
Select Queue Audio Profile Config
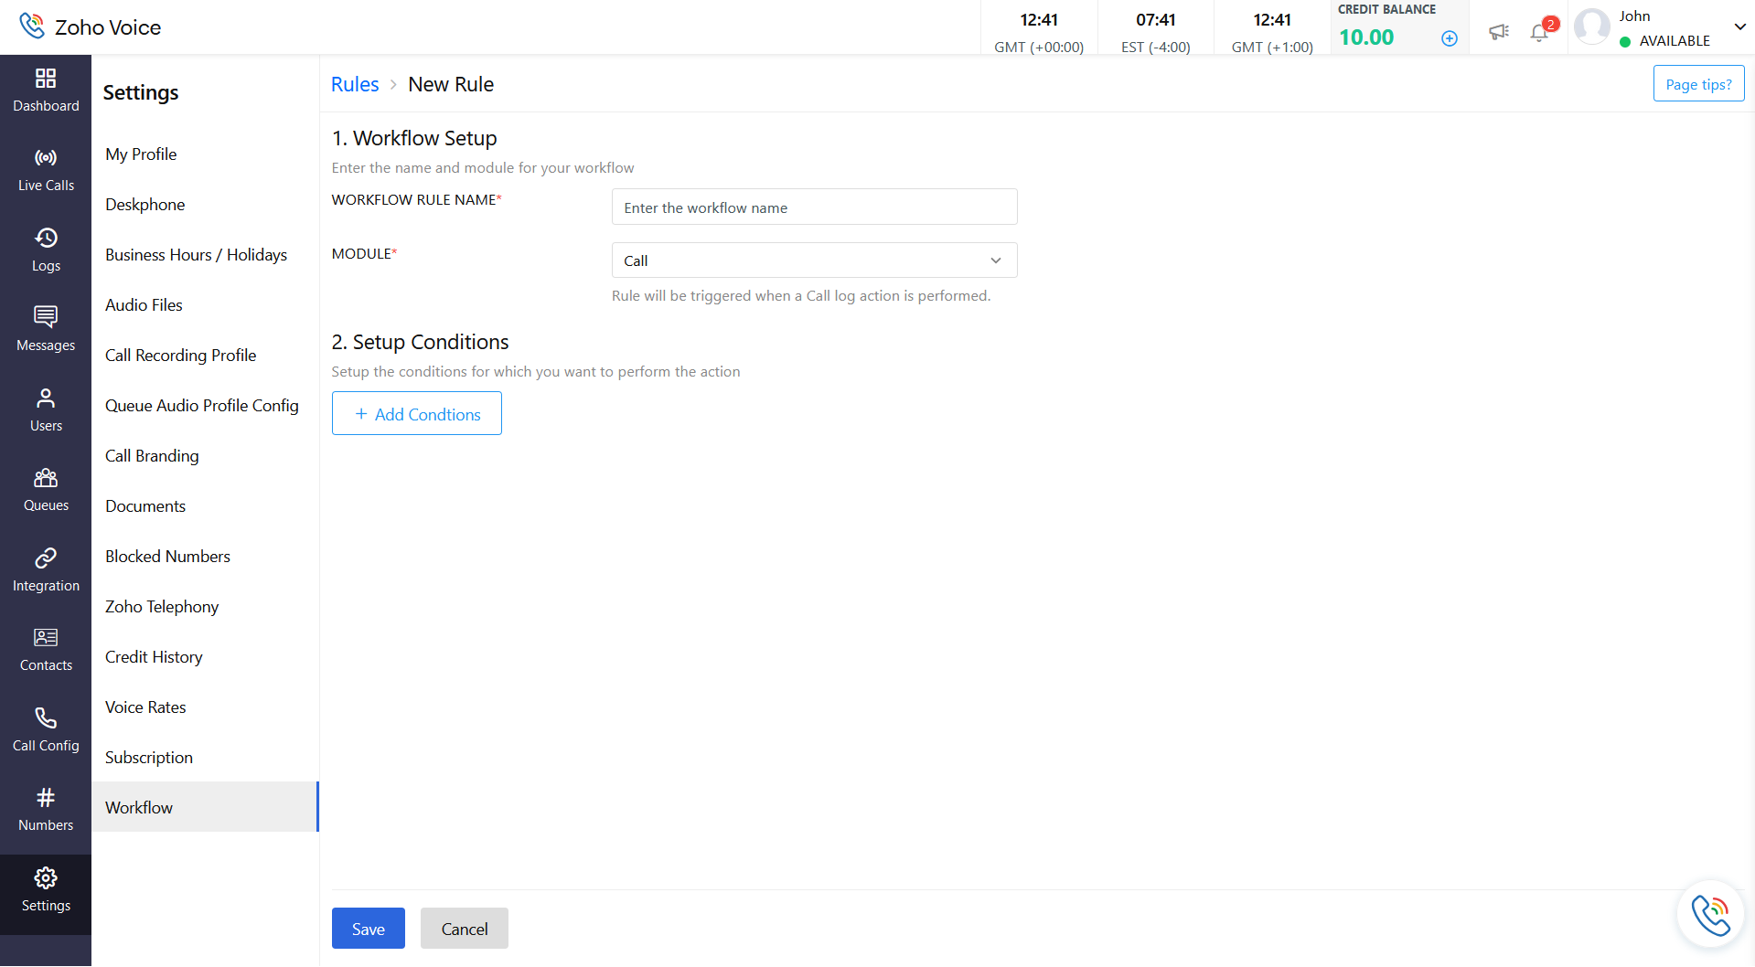coord(202,406)
